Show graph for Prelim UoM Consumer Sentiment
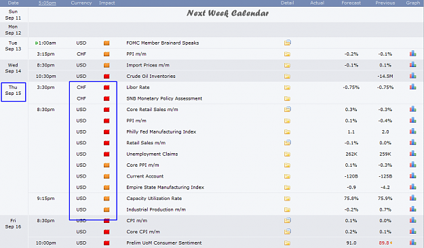 (412, 243)
